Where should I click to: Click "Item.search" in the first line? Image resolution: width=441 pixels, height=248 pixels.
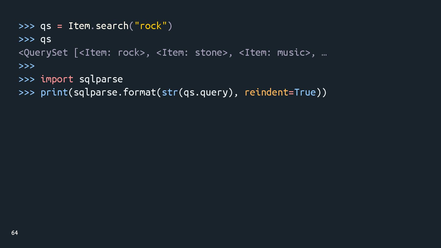tap(98, 26)
